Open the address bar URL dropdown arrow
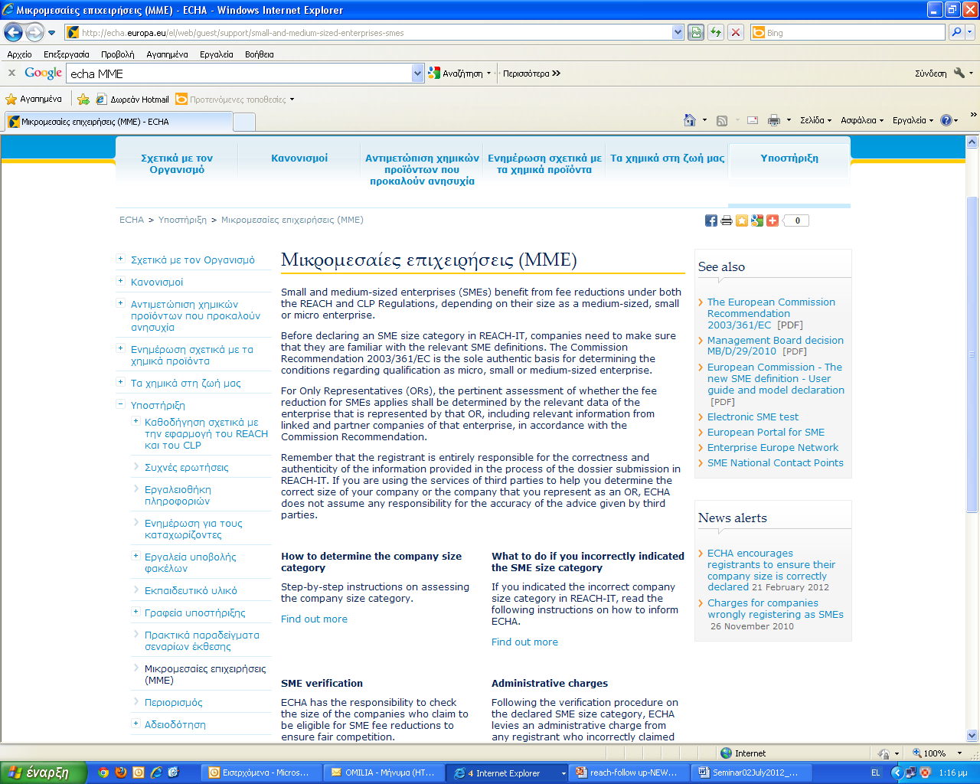The image size is (980, 784). (678, 32)
